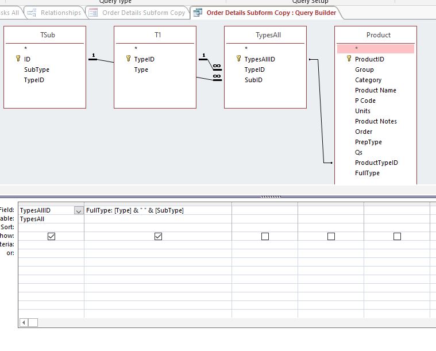Select the Units field in Product

coord(362,111)
